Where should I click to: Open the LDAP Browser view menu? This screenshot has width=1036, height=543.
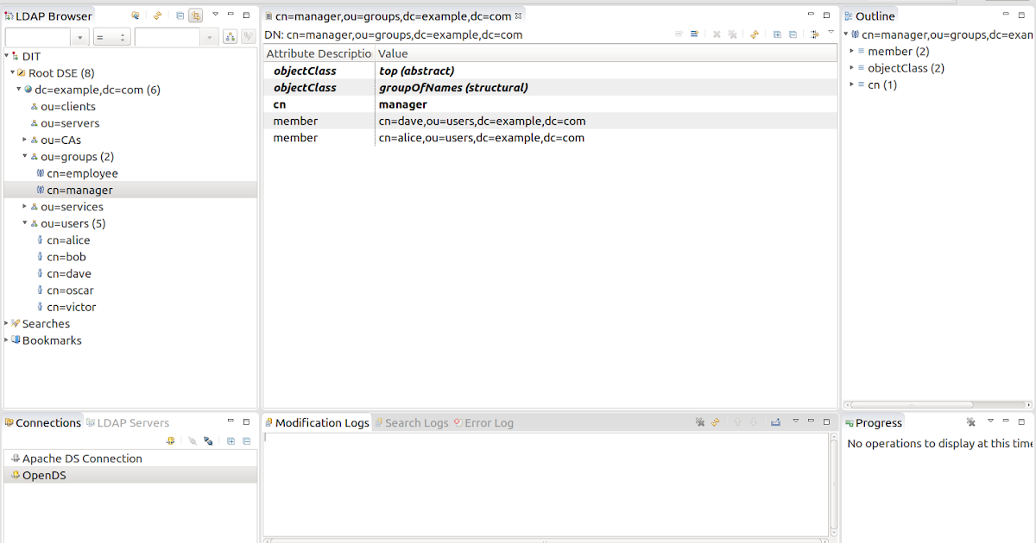215,16
